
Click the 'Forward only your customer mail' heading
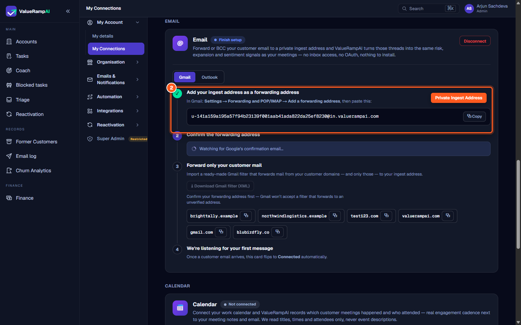click(224, 165)
